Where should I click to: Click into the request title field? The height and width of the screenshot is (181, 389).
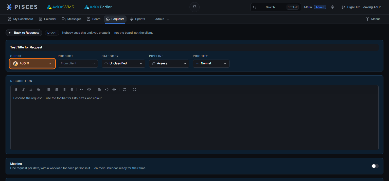tap(194, 47)
